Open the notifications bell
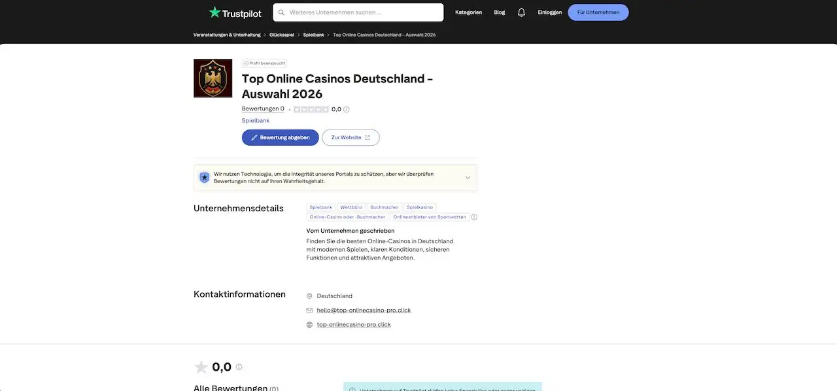Screen dimensions: 837x391 click(x=521, y=12)
